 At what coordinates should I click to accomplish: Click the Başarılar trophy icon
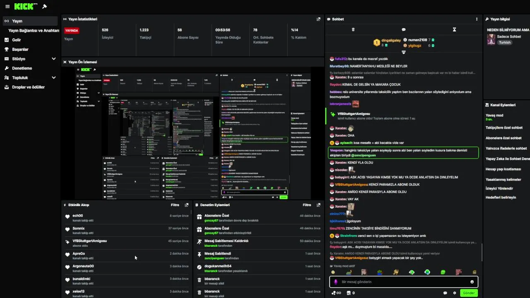7,49
